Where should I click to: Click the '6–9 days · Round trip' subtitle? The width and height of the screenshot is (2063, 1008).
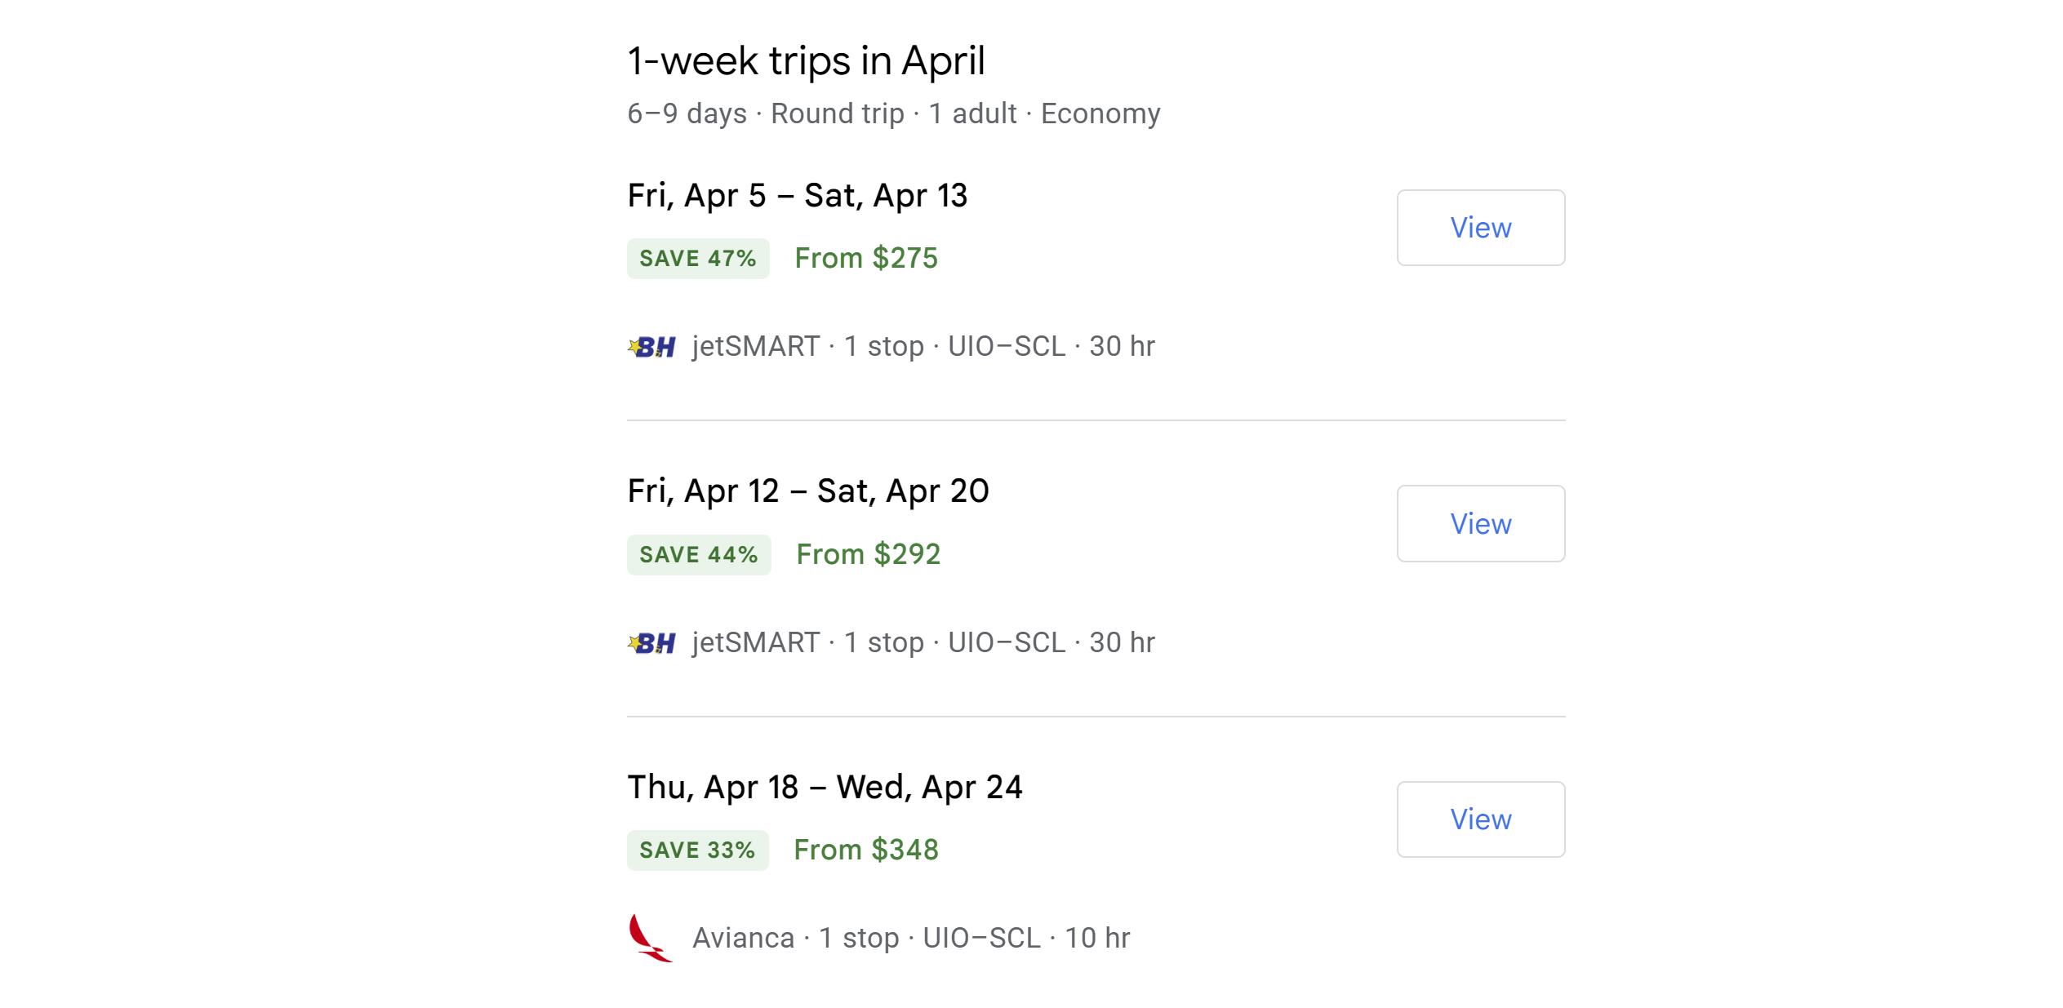click(893, 113)
